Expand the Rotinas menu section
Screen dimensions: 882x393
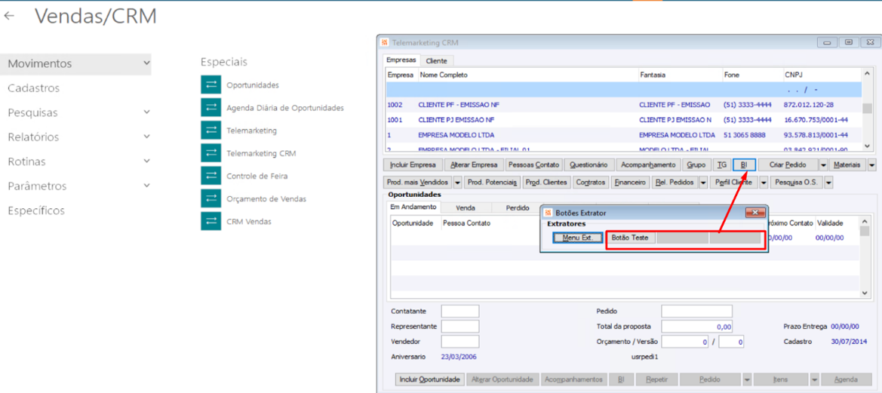pos(146,161)
